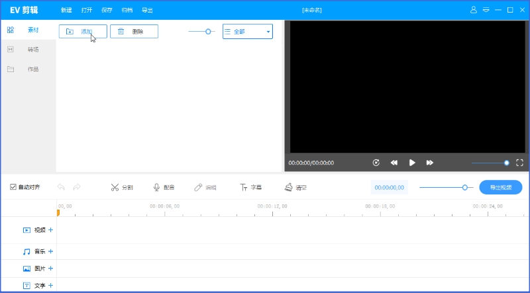The width and height of the screenshot is (530, 293).
Task: Switch to the 转场 transitions panel
Action: [x=28, y=50]
